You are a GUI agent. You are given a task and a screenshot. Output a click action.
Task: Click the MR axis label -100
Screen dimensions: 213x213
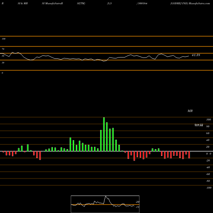[x=209, y=188]
